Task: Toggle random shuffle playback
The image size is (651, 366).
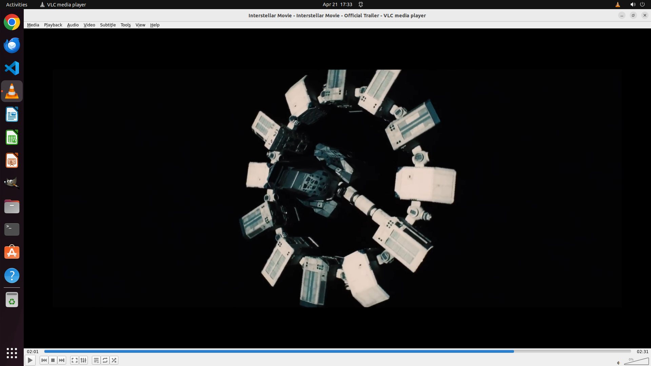Action: (114, 360)
